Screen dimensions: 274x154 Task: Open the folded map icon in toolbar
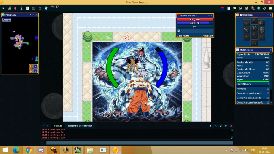click(271, 8)
